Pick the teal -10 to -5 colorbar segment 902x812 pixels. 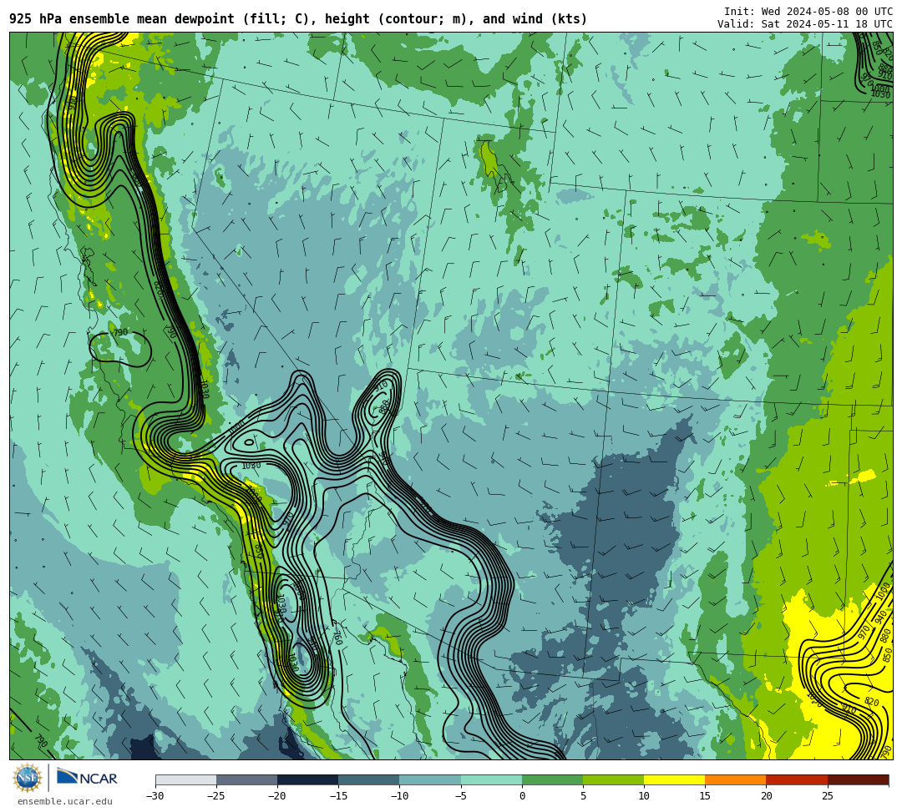click(x=430, y=779)
